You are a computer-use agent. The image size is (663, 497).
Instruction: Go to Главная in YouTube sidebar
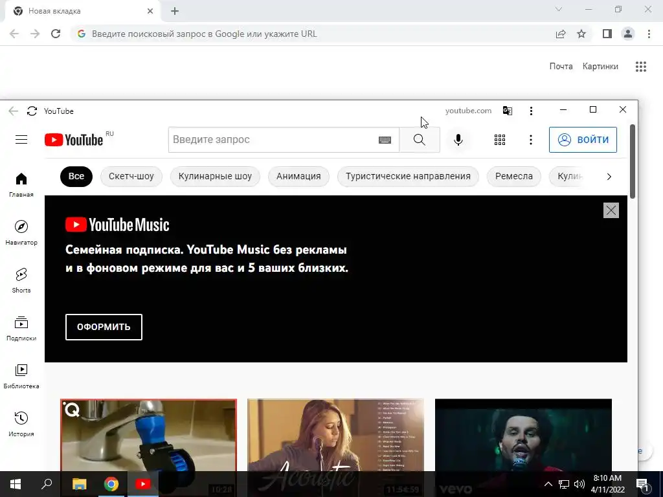coord(21,185)
